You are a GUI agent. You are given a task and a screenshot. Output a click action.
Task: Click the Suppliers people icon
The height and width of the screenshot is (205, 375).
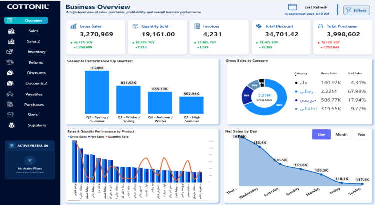[11, 125]
